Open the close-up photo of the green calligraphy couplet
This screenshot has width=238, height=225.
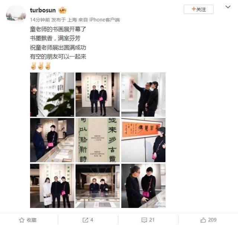click(x=97, y=140)
